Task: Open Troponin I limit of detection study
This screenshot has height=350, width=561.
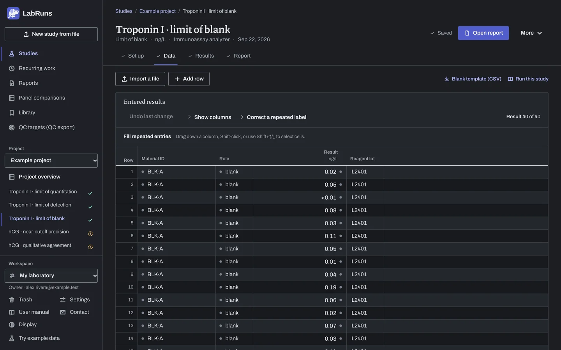Action: tap(51, 205)
